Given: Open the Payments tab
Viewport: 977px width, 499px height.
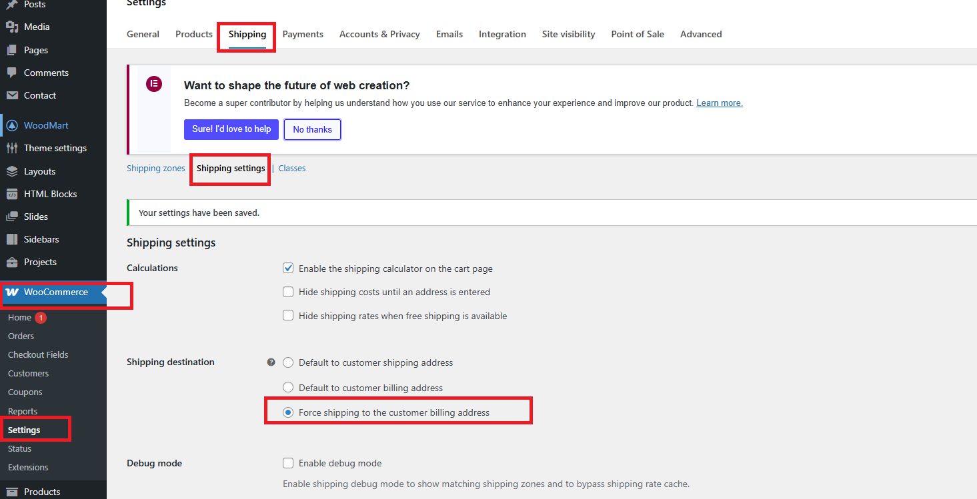Looking at the screenshot, I should 303,34.
